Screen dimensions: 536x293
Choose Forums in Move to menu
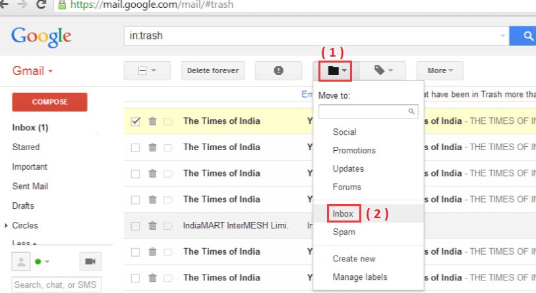(x=347, y=187)
